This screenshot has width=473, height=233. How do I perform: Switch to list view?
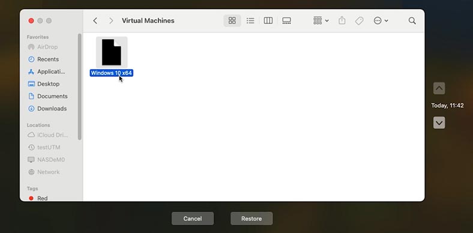[250, 20]
